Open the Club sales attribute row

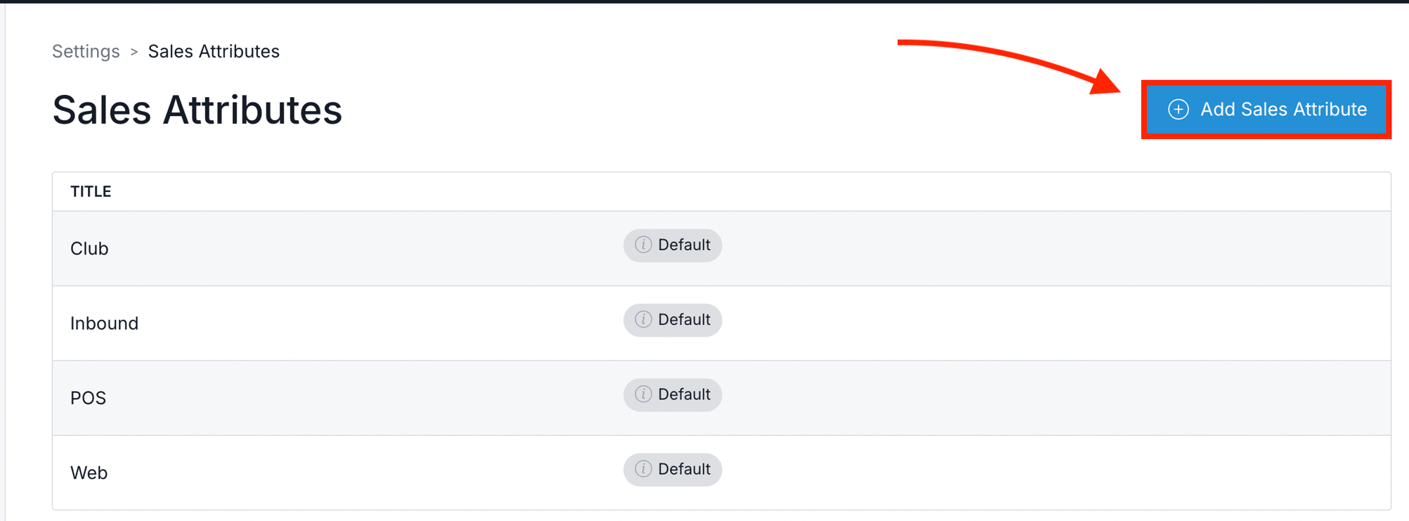(722, 248)
